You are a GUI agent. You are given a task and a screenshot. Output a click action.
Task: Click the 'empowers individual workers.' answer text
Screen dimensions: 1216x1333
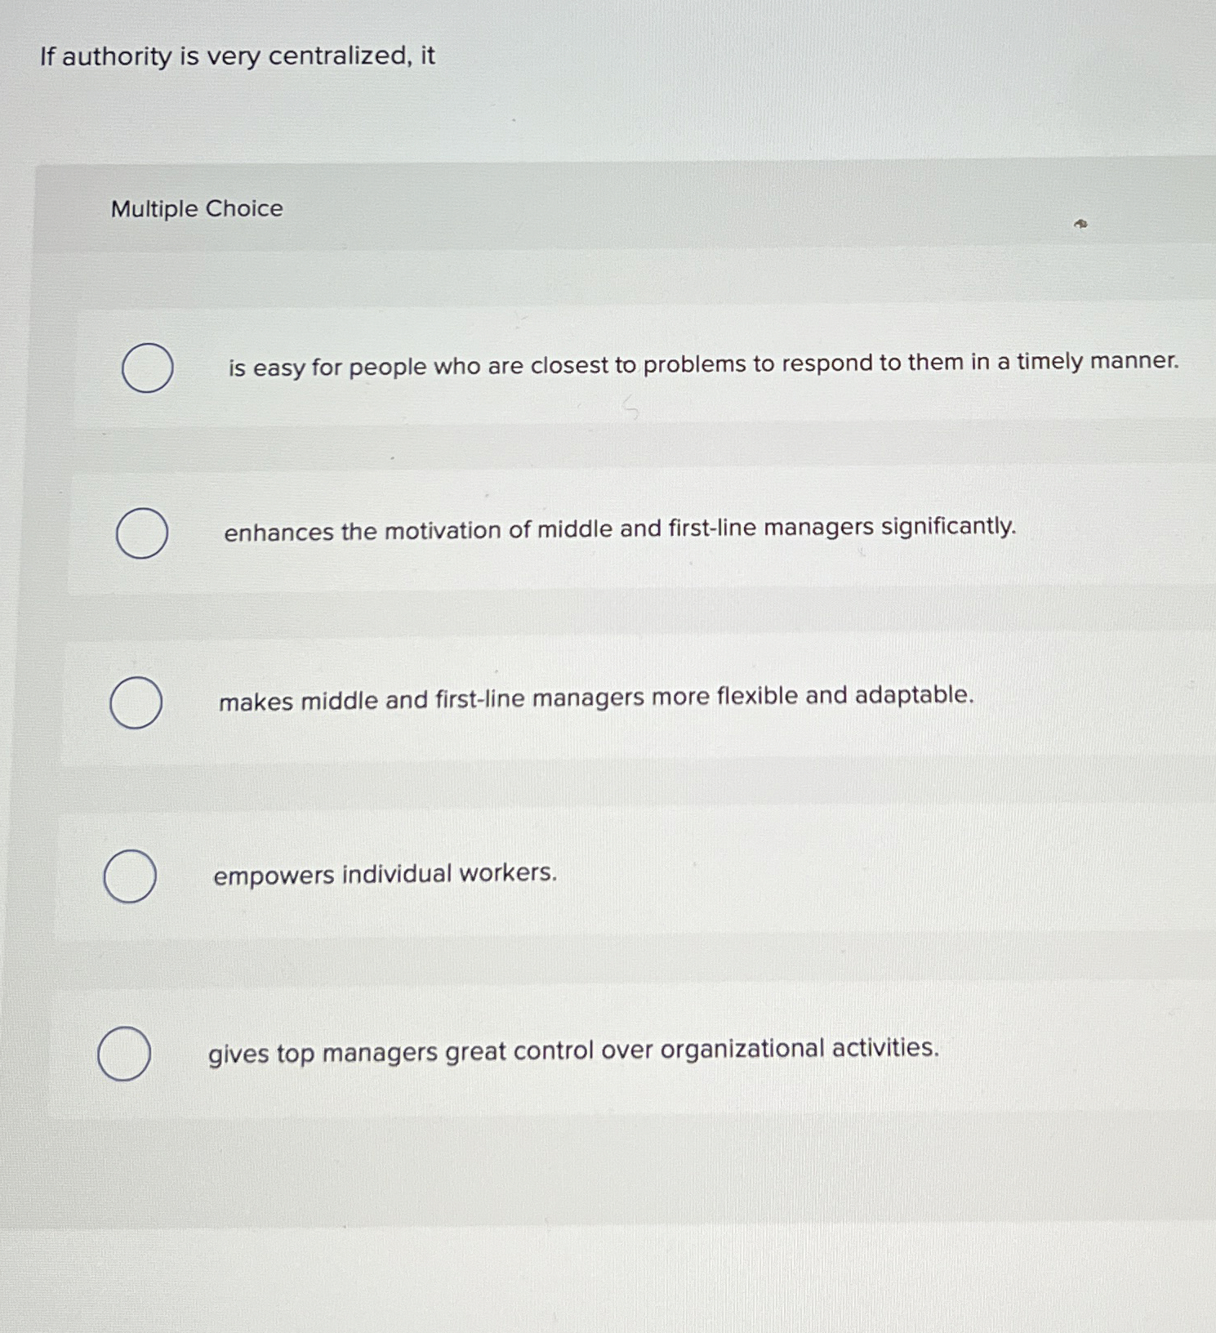pos(385,875)
